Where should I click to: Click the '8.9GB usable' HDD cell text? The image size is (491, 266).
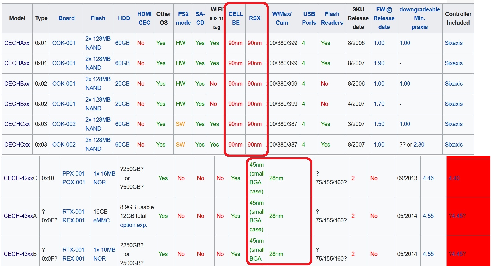[137, 207]
